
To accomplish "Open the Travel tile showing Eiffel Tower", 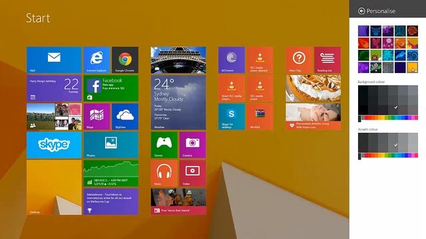I will coord(178,60).
